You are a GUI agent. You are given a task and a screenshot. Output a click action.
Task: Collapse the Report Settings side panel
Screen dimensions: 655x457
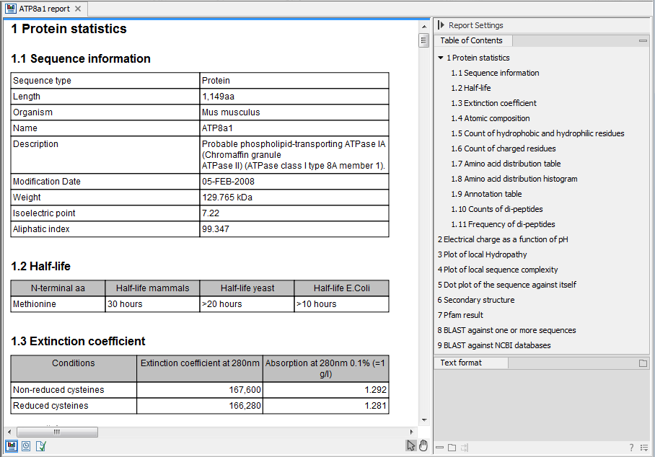(x=441, y=25)
